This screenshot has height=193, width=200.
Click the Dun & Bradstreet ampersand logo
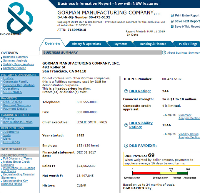(20, 18)
